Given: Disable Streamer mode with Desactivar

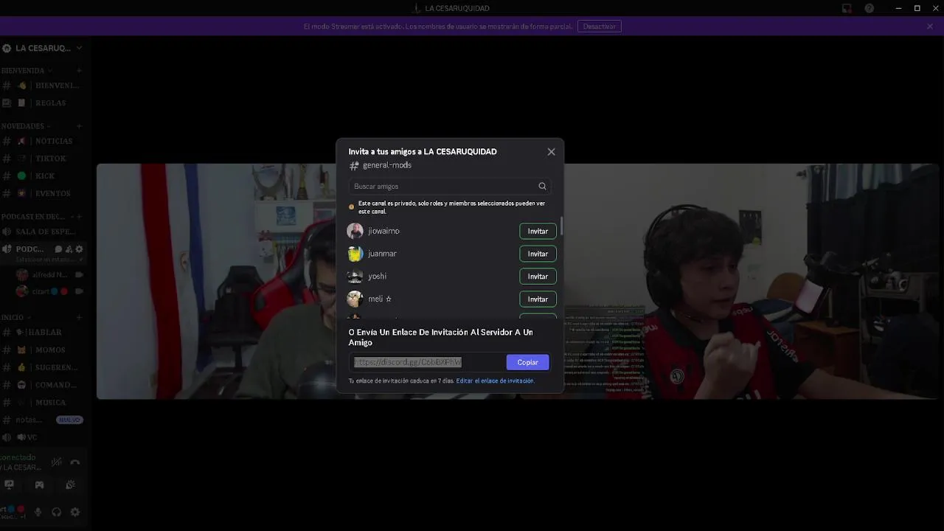Looking at the screenshot, I should tap(599, 27).
